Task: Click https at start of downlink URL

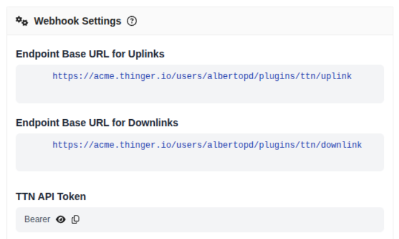Action: click(64, 145)
